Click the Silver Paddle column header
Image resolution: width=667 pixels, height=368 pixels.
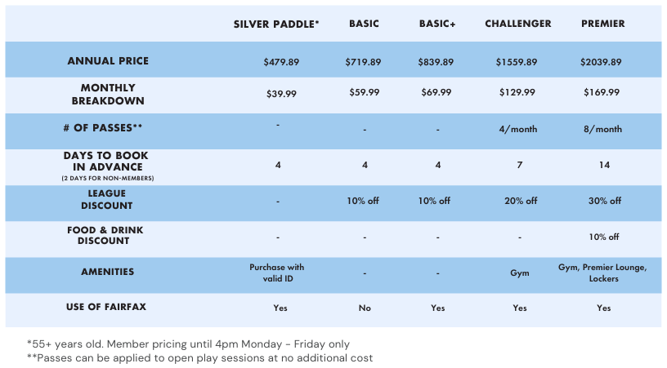click(276, 24)
